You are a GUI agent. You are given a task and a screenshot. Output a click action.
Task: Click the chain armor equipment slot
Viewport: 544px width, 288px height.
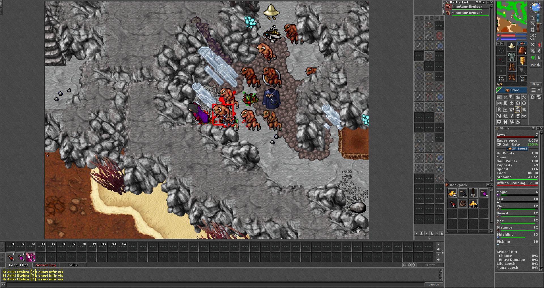(x=511, y=56)
